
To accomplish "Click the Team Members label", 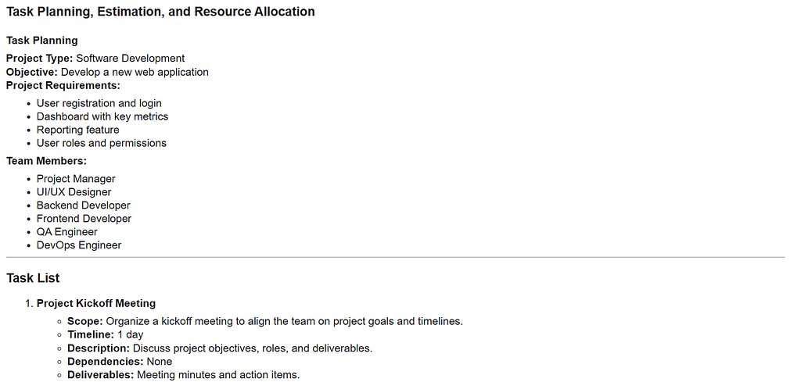I will coord(46,161).
